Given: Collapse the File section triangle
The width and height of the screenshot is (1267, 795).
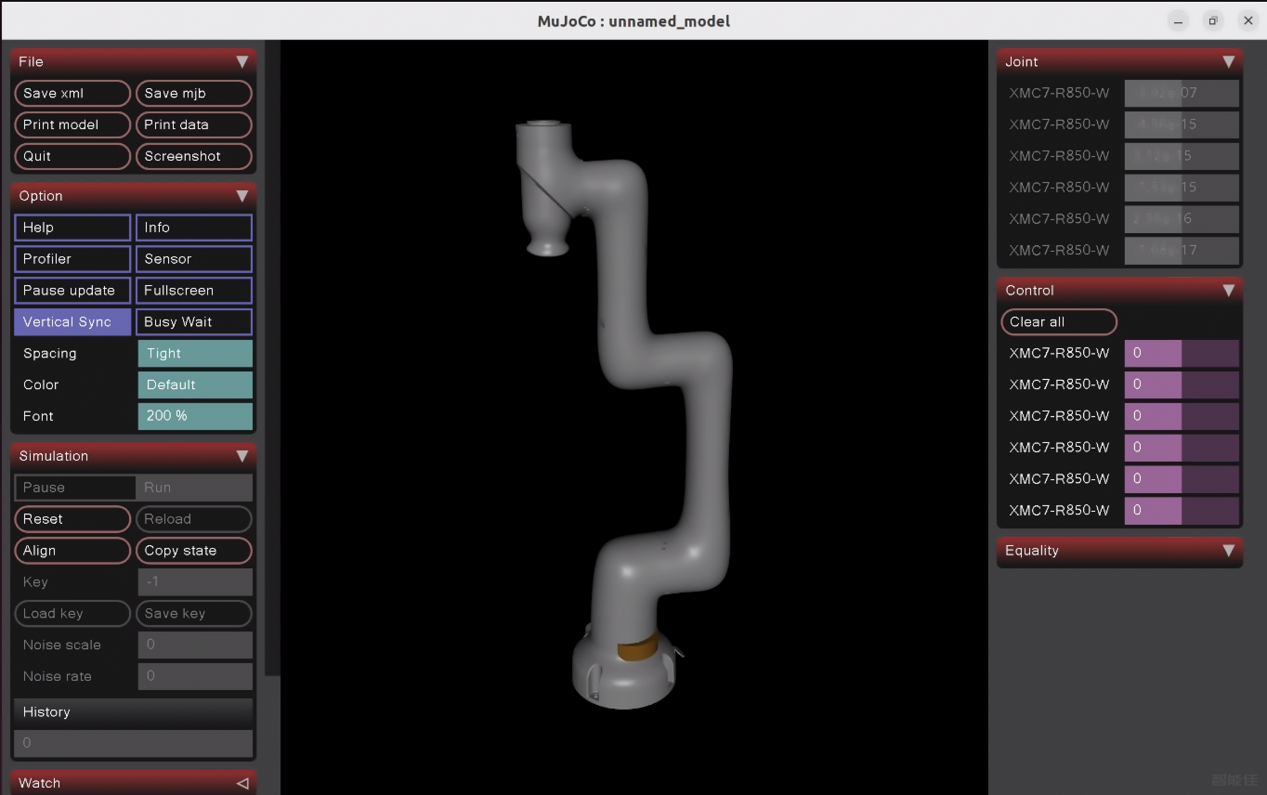Looking at the screenshot, I should pyautogui.click(x=242, y=62).
